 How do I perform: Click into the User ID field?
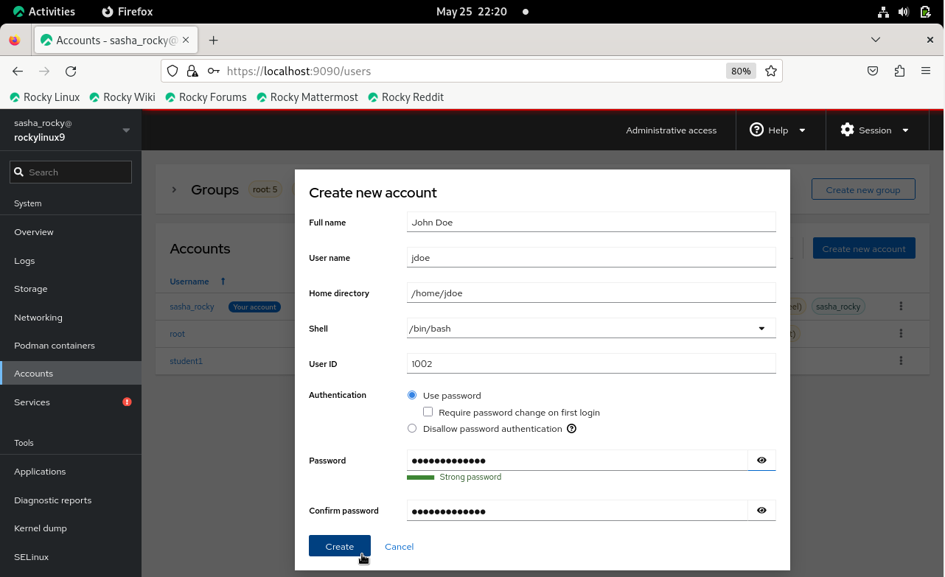[590, 364]
